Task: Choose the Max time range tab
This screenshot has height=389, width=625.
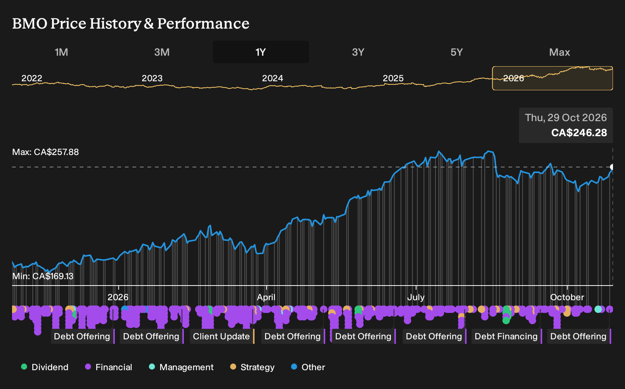Action: [560, 52]
